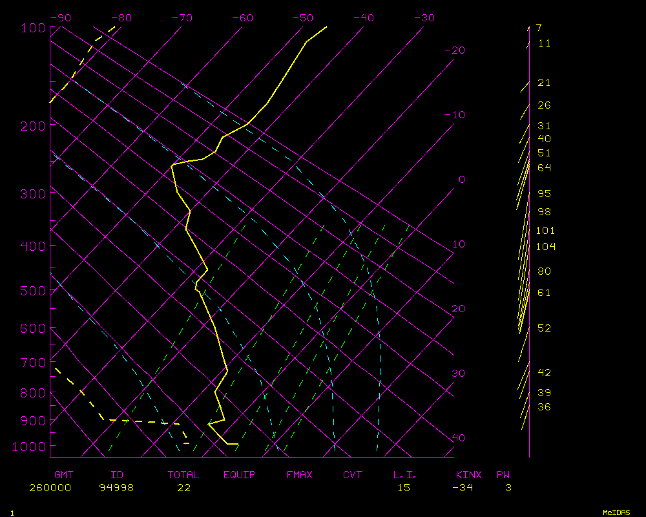Select the KINX value -34

pos(462,488)
